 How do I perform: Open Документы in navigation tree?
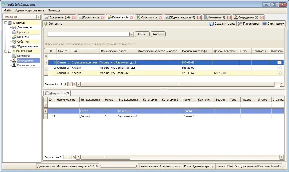coord(24,27)
